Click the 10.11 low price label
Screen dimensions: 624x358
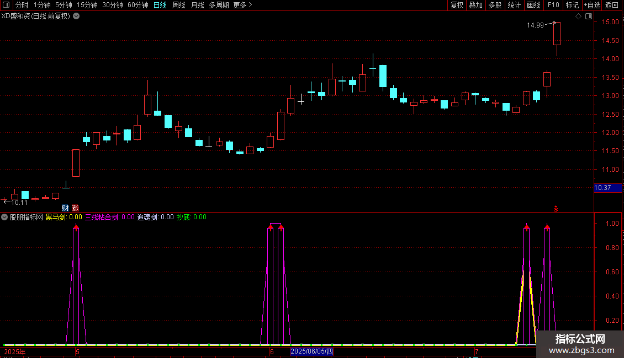19,203
